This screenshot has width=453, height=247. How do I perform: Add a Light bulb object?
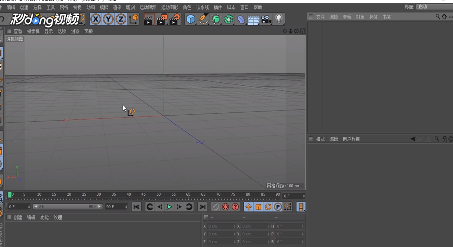279,19
